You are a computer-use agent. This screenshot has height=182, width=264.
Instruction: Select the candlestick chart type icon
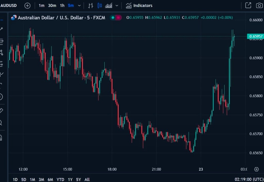(100, 5)
